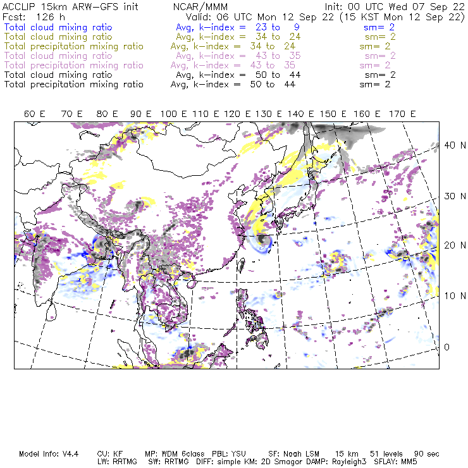Click the 'Valid: 06 UTC Mon 12 Sep 22' text

[260, 16]
